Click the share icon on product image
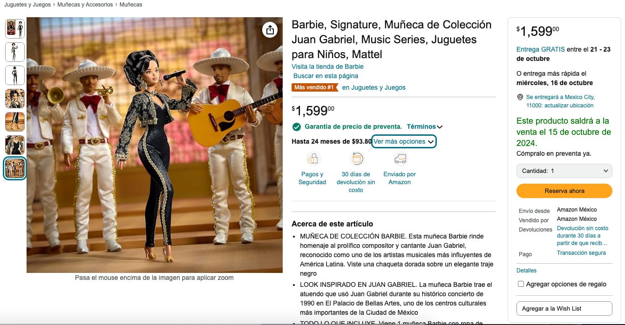This screenshot has height=325, width=625. 270,30
